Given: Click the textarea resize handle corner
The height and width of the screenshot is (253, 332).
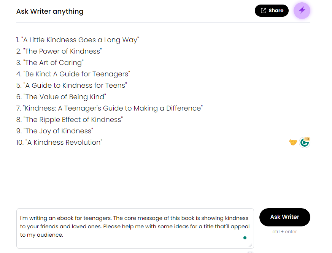Looking at the screenshot, I should tap(250, 245).
